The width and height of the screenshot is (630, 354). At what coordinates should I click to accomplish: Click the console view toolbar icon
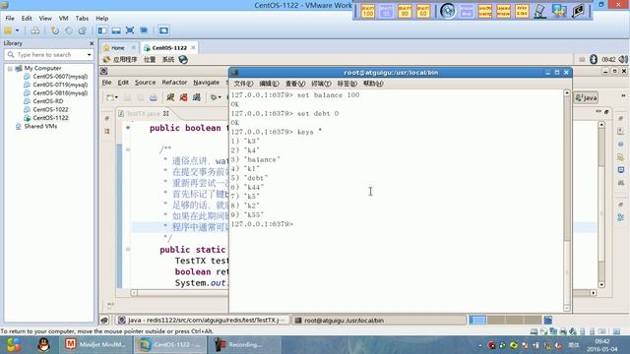point(163,30)
